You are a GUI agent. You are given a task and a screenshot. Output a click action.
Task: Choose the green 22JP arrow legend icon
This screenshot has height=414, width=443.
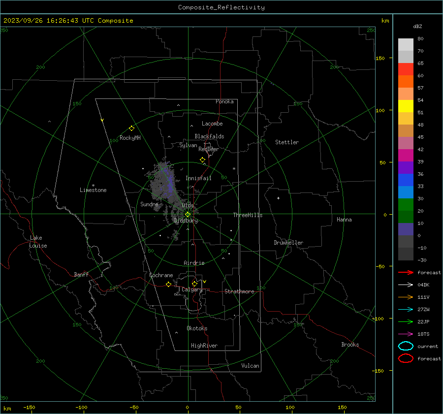406,321
